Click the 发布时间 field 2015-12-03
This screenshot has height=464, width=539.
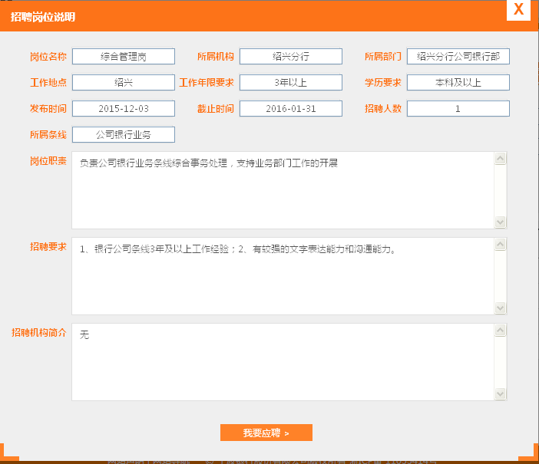click(124, 109)
